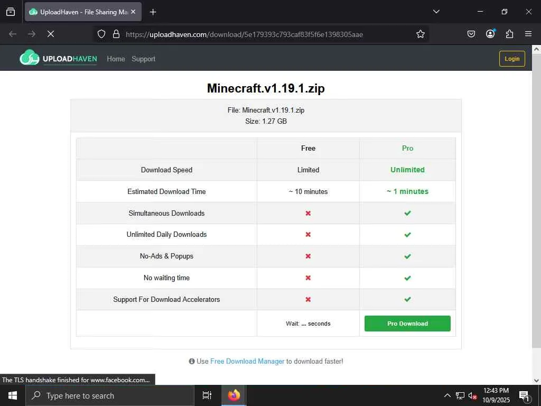Viewport: 541px width, 406px height.
Task: Click red X for Download Accelerators support
Action: [x=308, y=299]
